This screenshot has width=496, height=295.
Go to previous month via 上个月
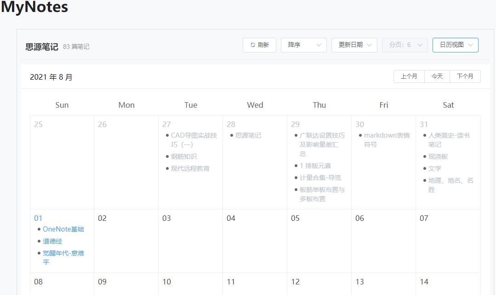click(409, 76)
